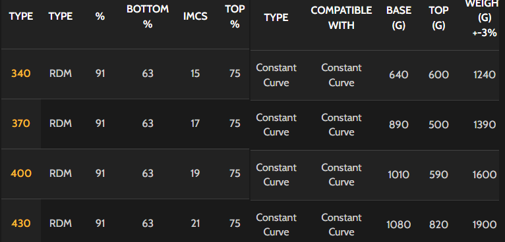Screen dimensions: 505x242
Task: Select the BASE (G) column header
Action: click(399, 18)
